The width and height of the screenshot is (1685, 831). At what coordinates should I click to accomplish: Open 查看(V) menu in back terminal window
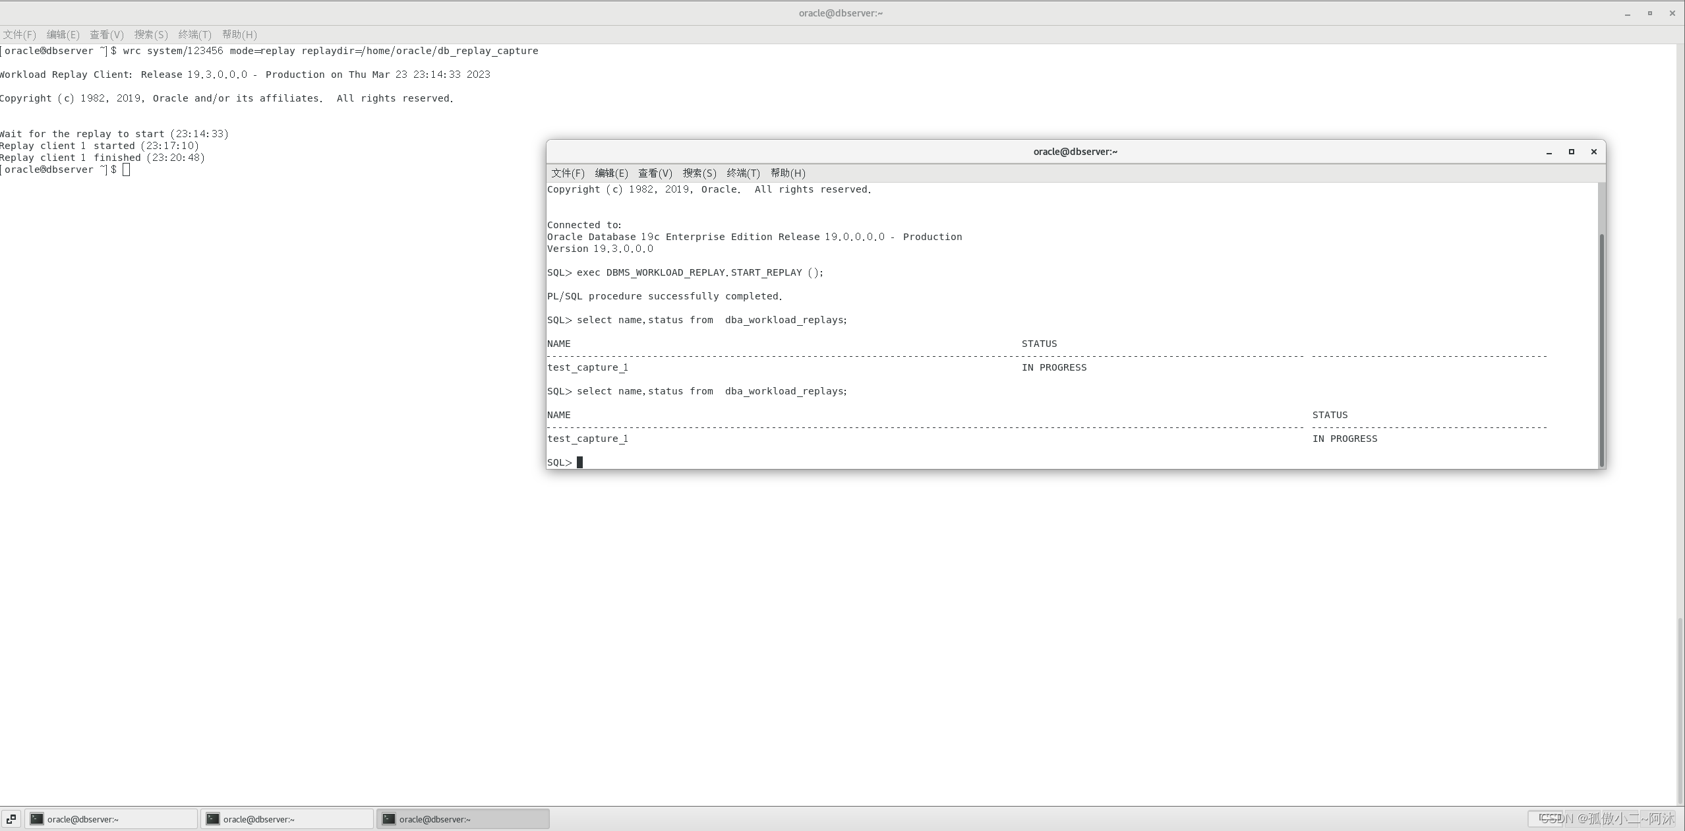pyautogui.click(x=107, y=34)
